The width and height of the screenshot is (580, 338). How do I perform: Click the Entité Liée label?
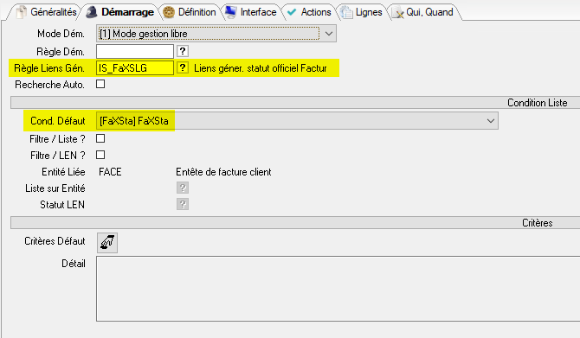click(63, 172)
